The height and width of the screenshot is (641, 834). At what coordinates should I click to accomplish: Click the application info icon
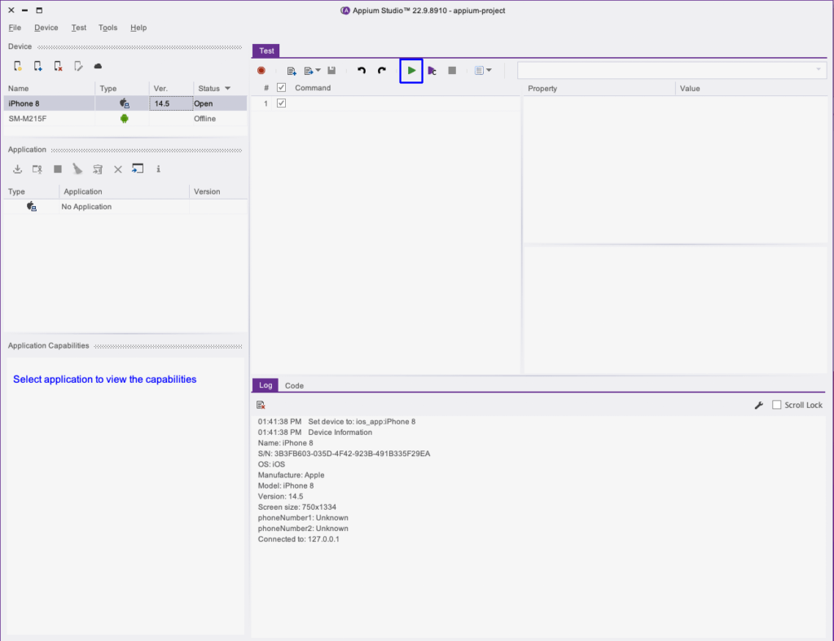point(158,169)
